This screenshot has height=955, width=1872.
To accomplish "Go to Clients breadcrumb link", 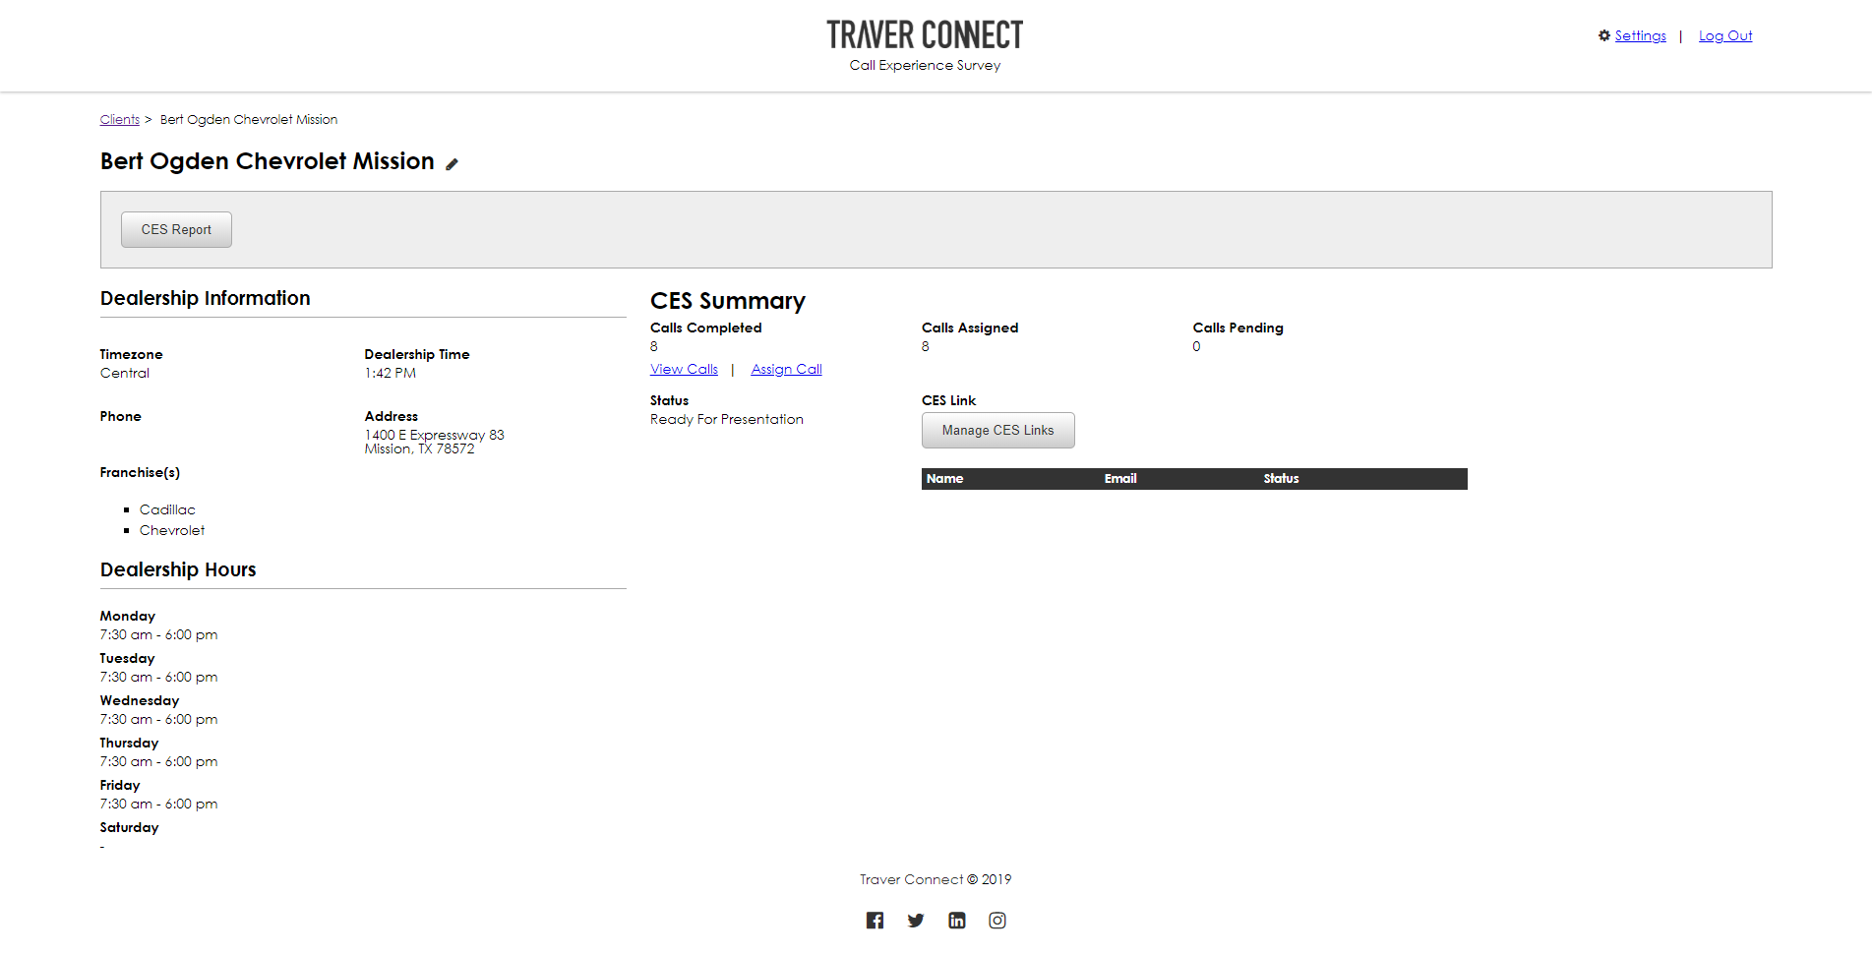I will click(x=119, y=119).
